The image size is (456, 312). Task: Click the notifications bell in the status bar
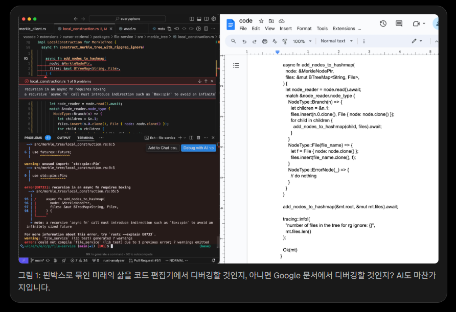point(214,260)
